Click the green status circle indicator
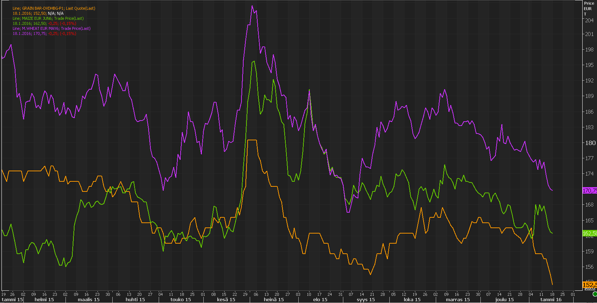597x303 pixels. (x=595, y=294)
